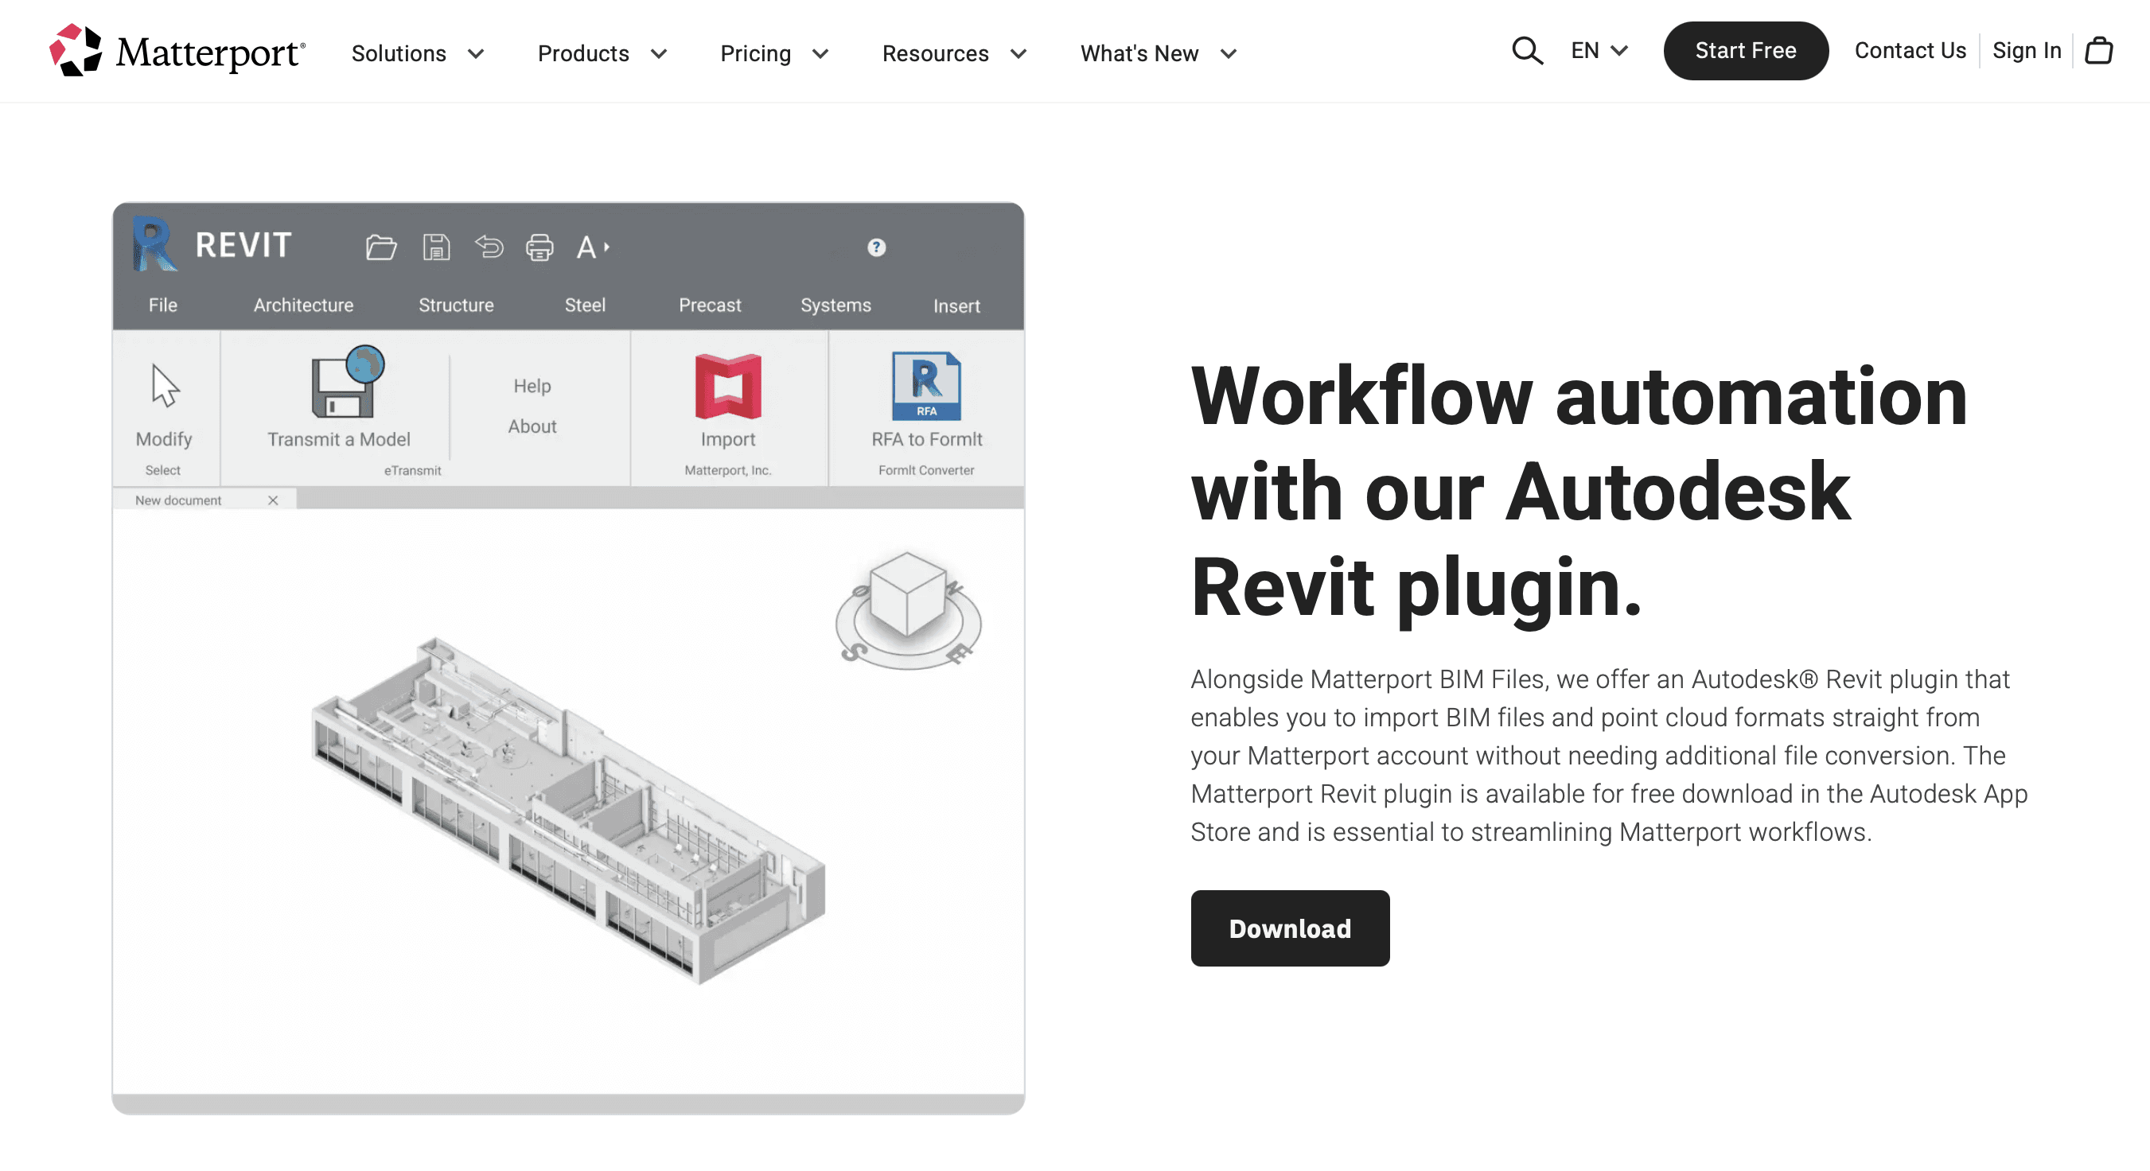The image size is (2150, 1171).
Task: Click the Start Free button
Action: pos(1745,51)
